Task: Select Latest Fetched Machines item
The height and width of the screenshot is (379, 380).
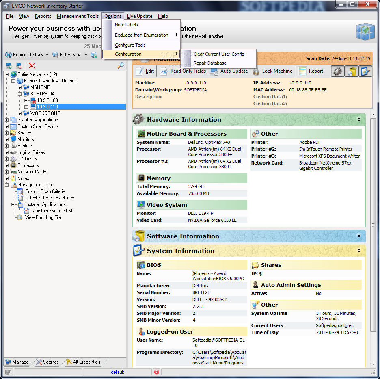Action: pos(50,198)
